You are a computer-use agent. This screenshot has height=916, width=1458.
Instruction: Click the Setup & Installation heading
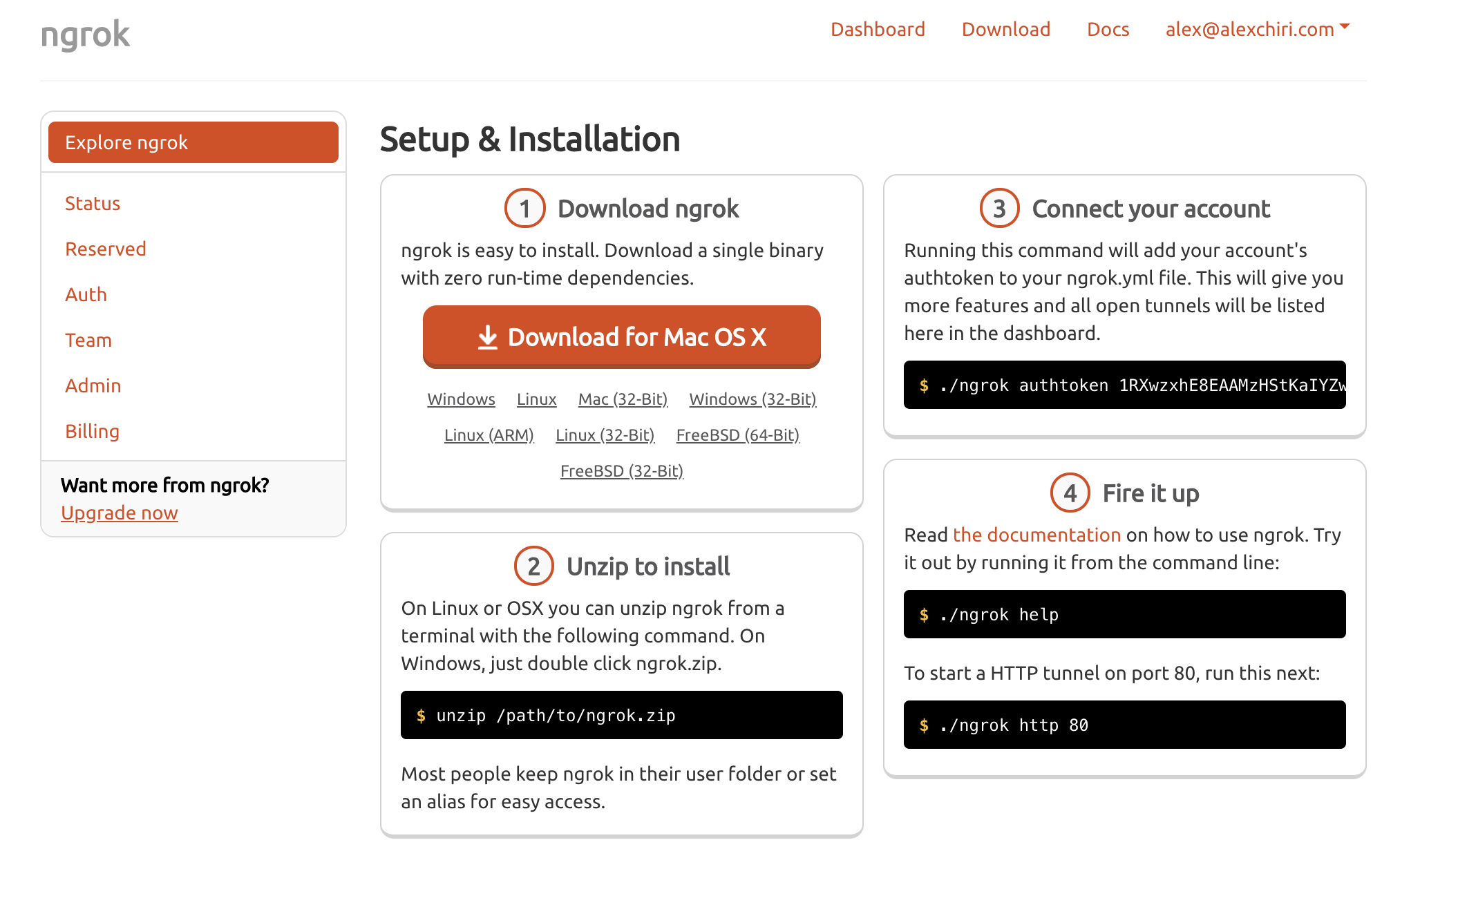click(530, 139)
